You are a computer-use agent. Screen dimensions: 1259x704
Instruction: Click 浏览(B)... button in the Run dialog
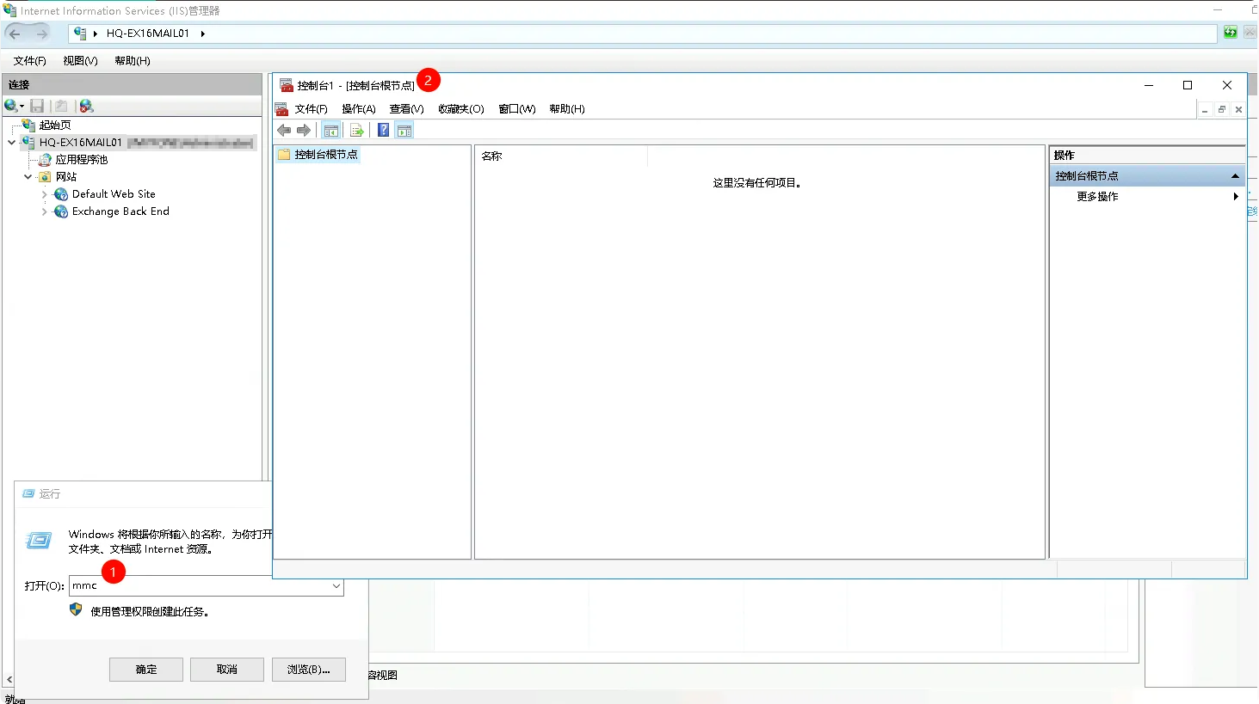click(309, 670)
